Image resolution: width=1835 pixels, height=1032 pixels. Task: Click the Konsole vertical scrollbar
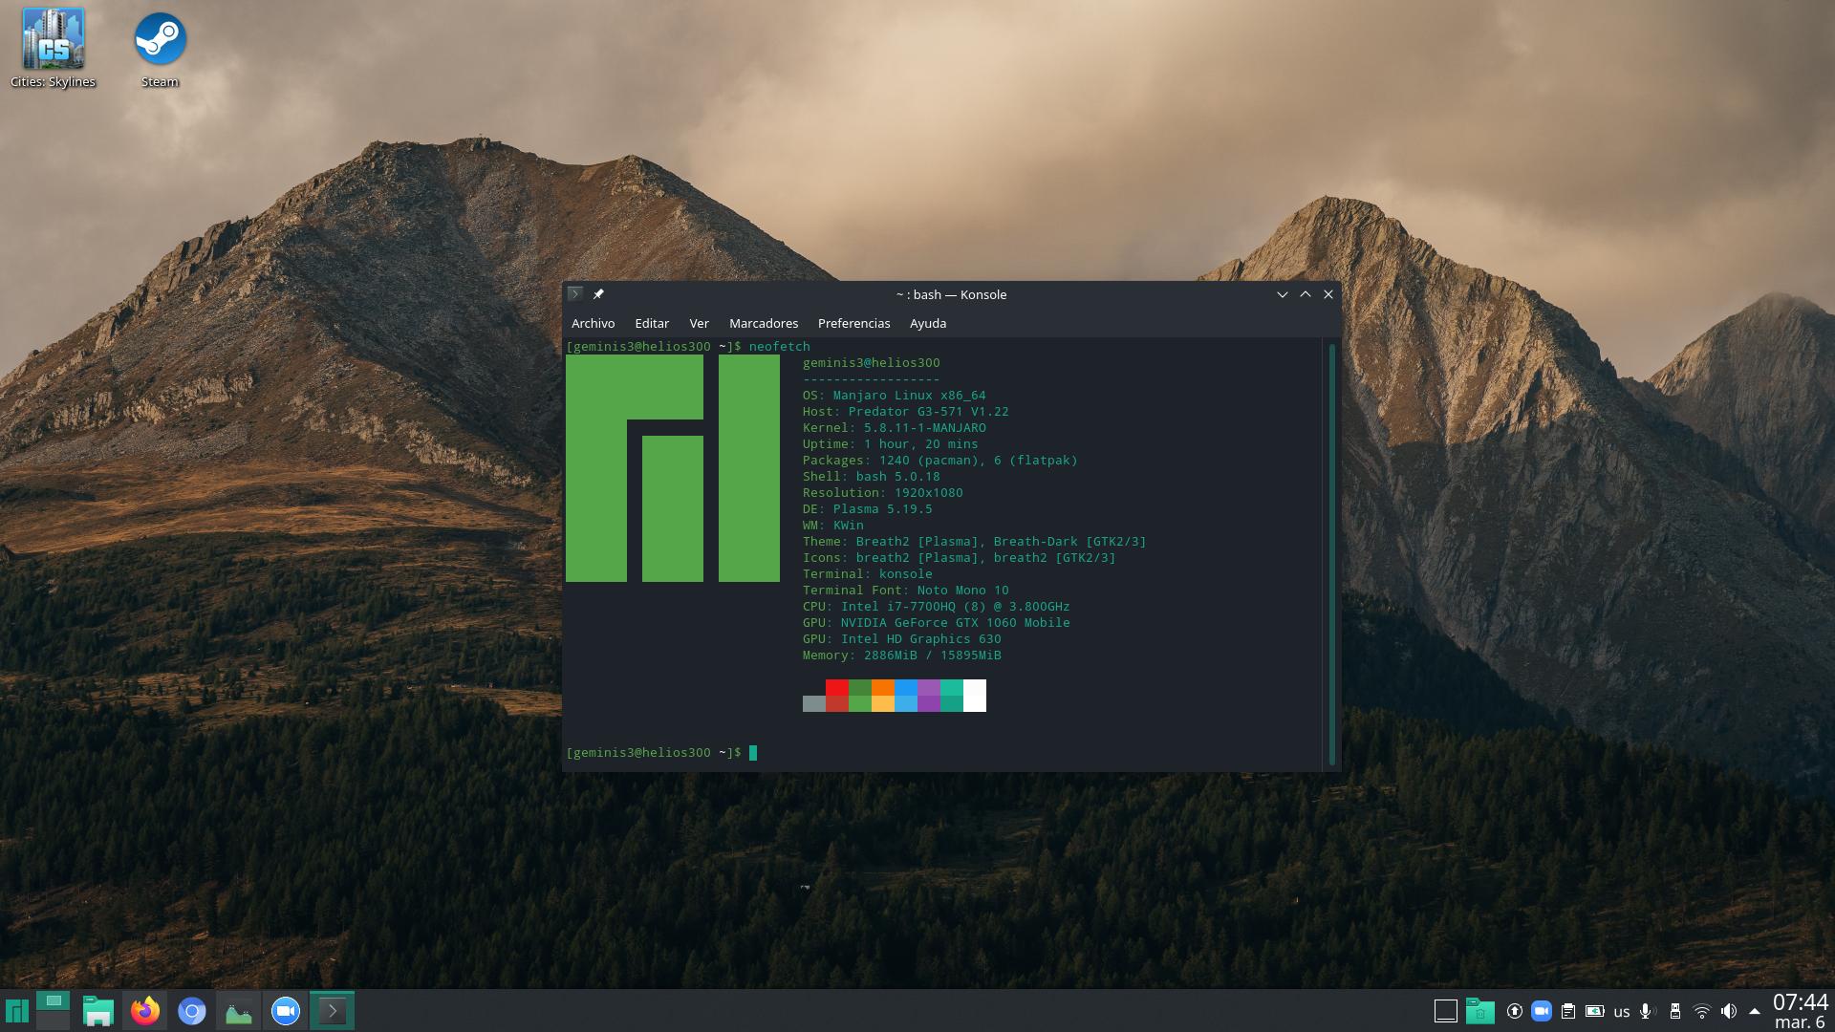[1331, 554]
